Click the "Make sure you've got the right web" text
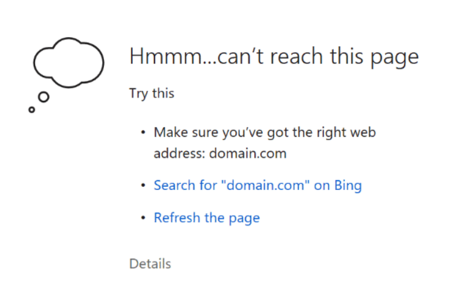 (x=265, y=132)
